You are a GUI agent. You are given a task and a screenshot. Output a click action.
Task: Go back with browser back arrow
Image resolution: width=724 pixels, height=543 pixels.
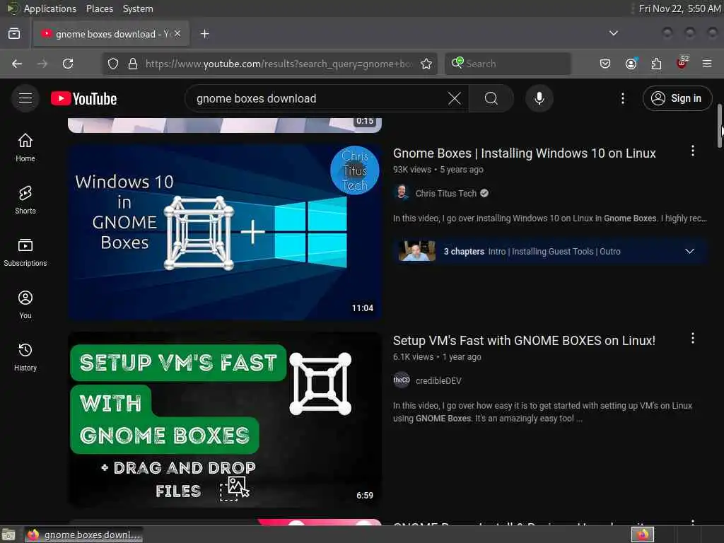click(17, 64)
